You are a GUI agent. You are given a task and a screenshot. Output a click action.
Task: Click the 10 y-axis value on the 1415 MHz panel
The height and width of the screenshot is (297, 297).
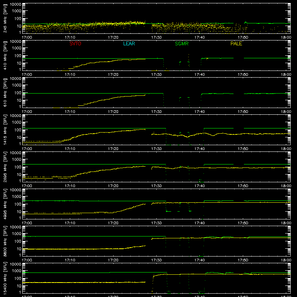[19, 137]
